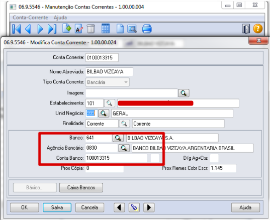Click the Díg Ag+Cta field

214,158
